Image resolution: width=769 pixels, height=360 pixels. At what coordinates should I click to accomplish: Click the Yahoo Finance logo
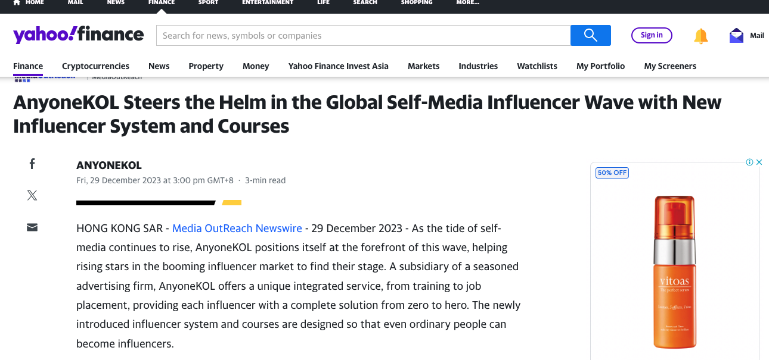click(78, 35)
